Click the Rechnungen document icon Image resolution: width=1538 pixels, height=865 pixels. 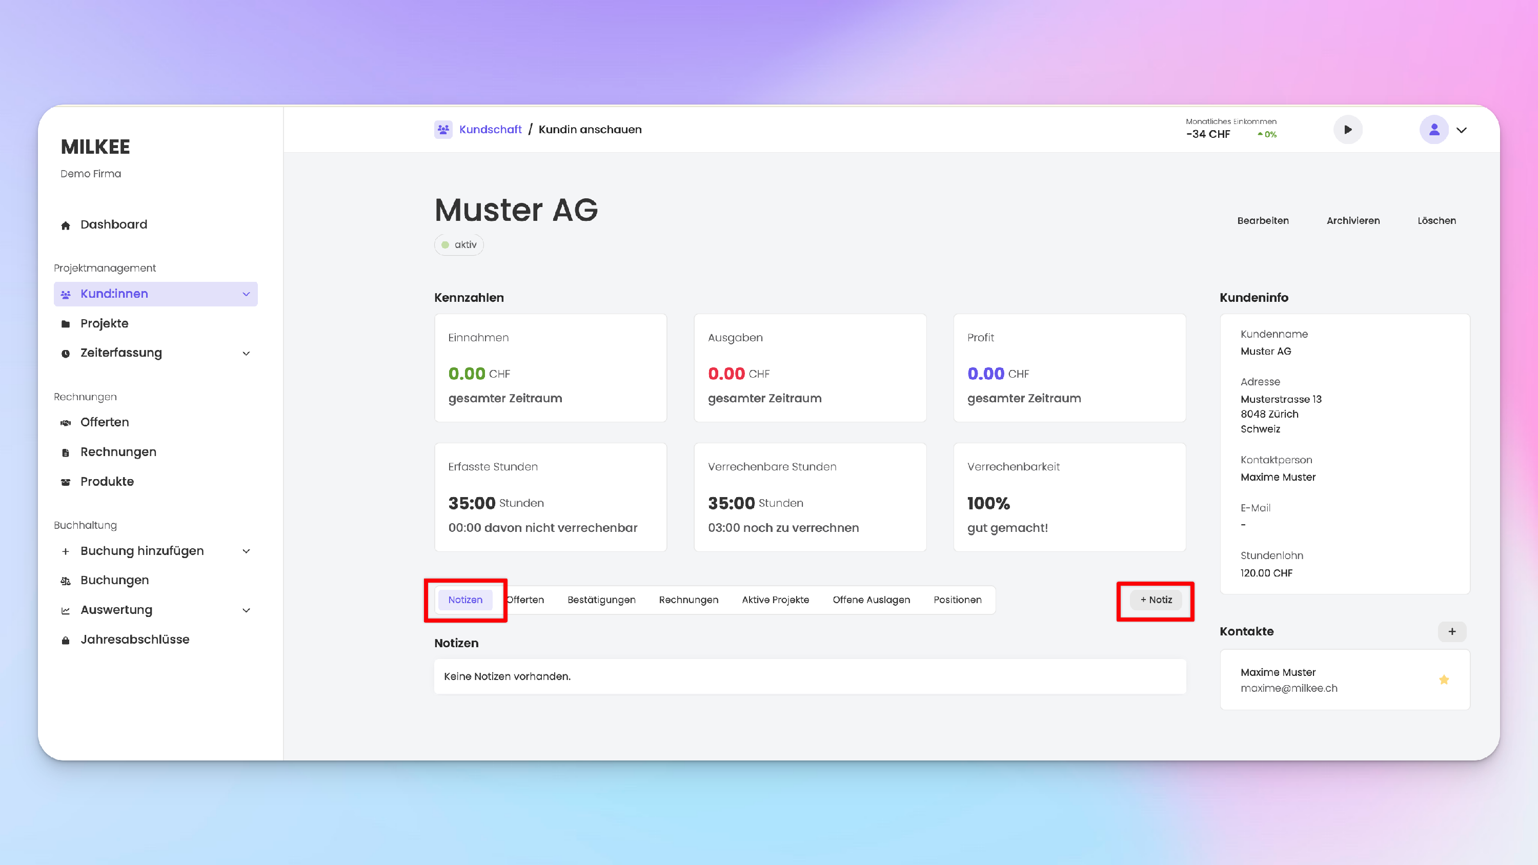[x=66, y=452]
